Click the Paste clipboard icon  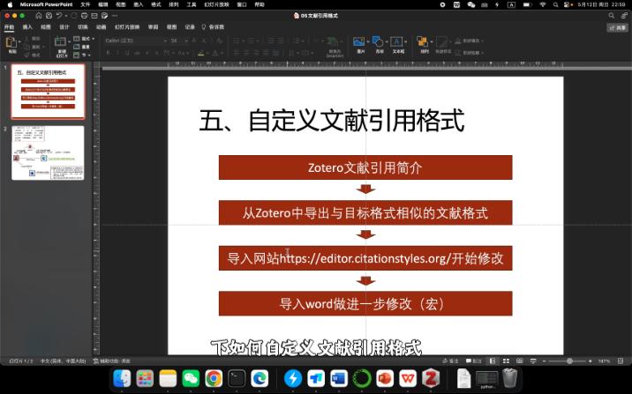click(11, 42)
